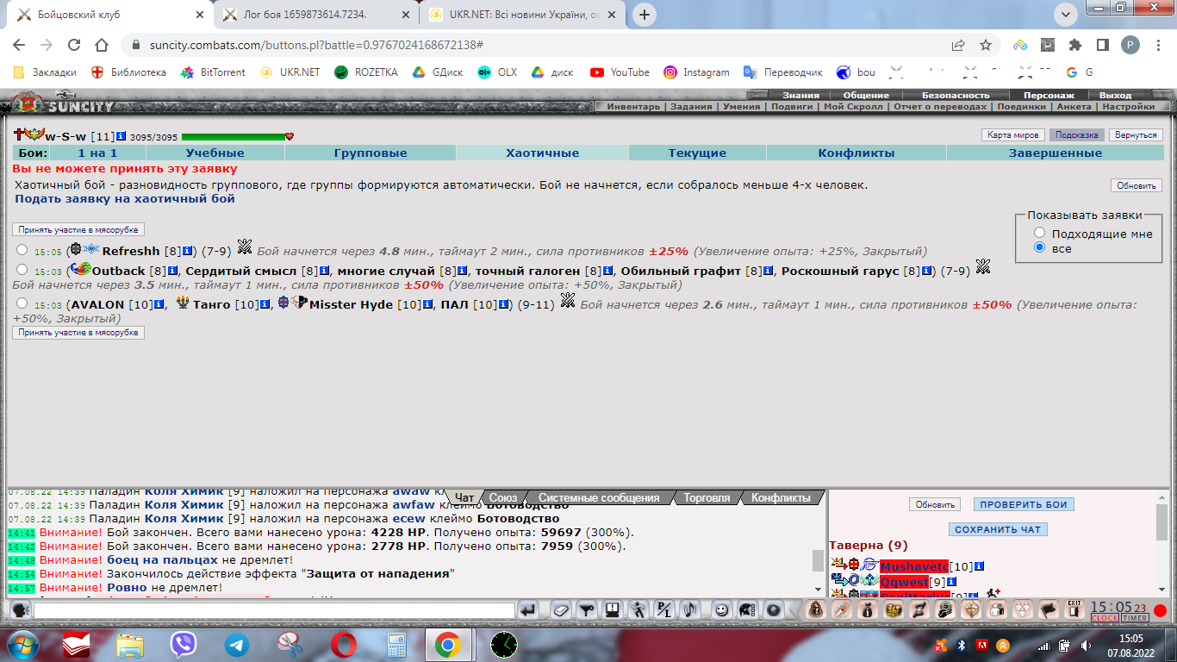Image resolution: width=1177 pixels, height=662 pixels.
Task: Open Настройки in top menu
Action: (1128, 107)
